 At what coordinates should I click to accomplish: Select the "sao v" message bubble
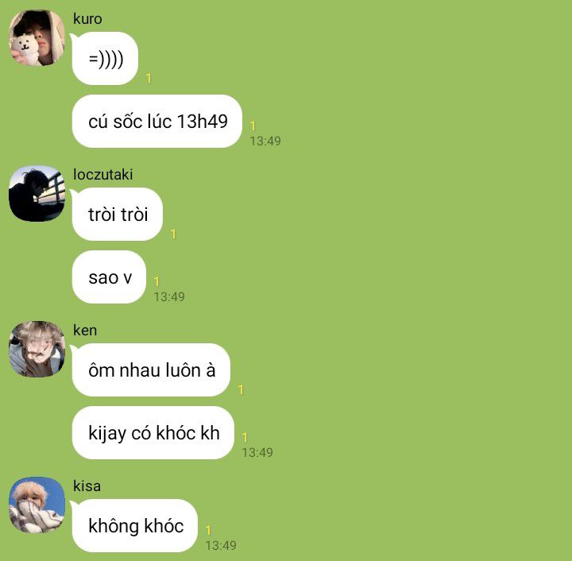coord(109,277)
